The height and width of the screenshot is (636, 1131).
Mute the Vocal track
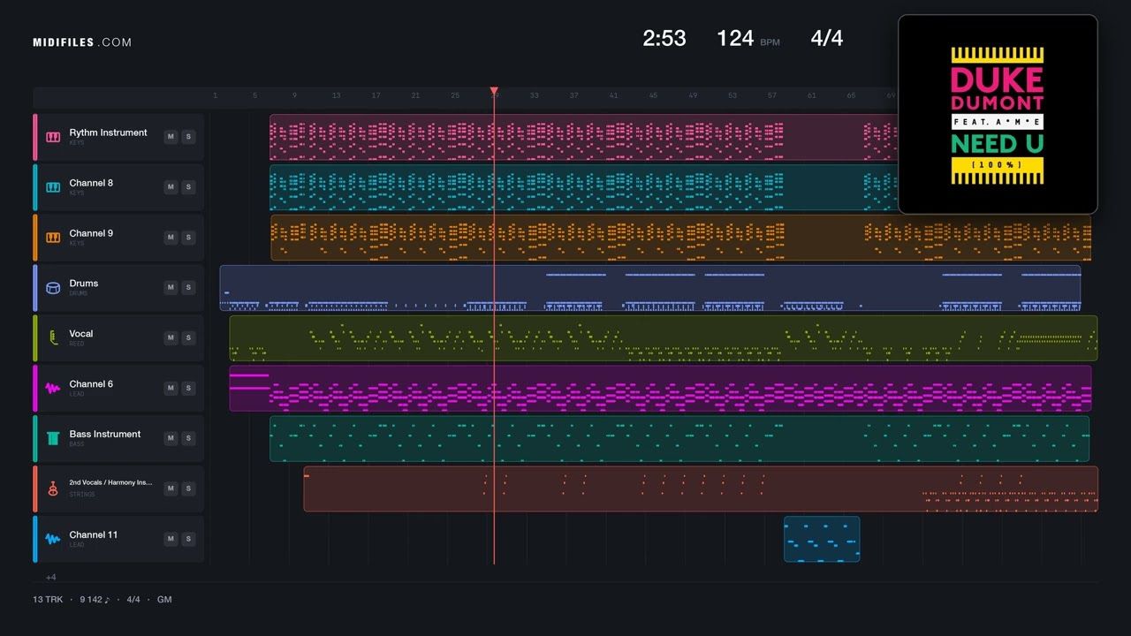(x=171, y=338)
